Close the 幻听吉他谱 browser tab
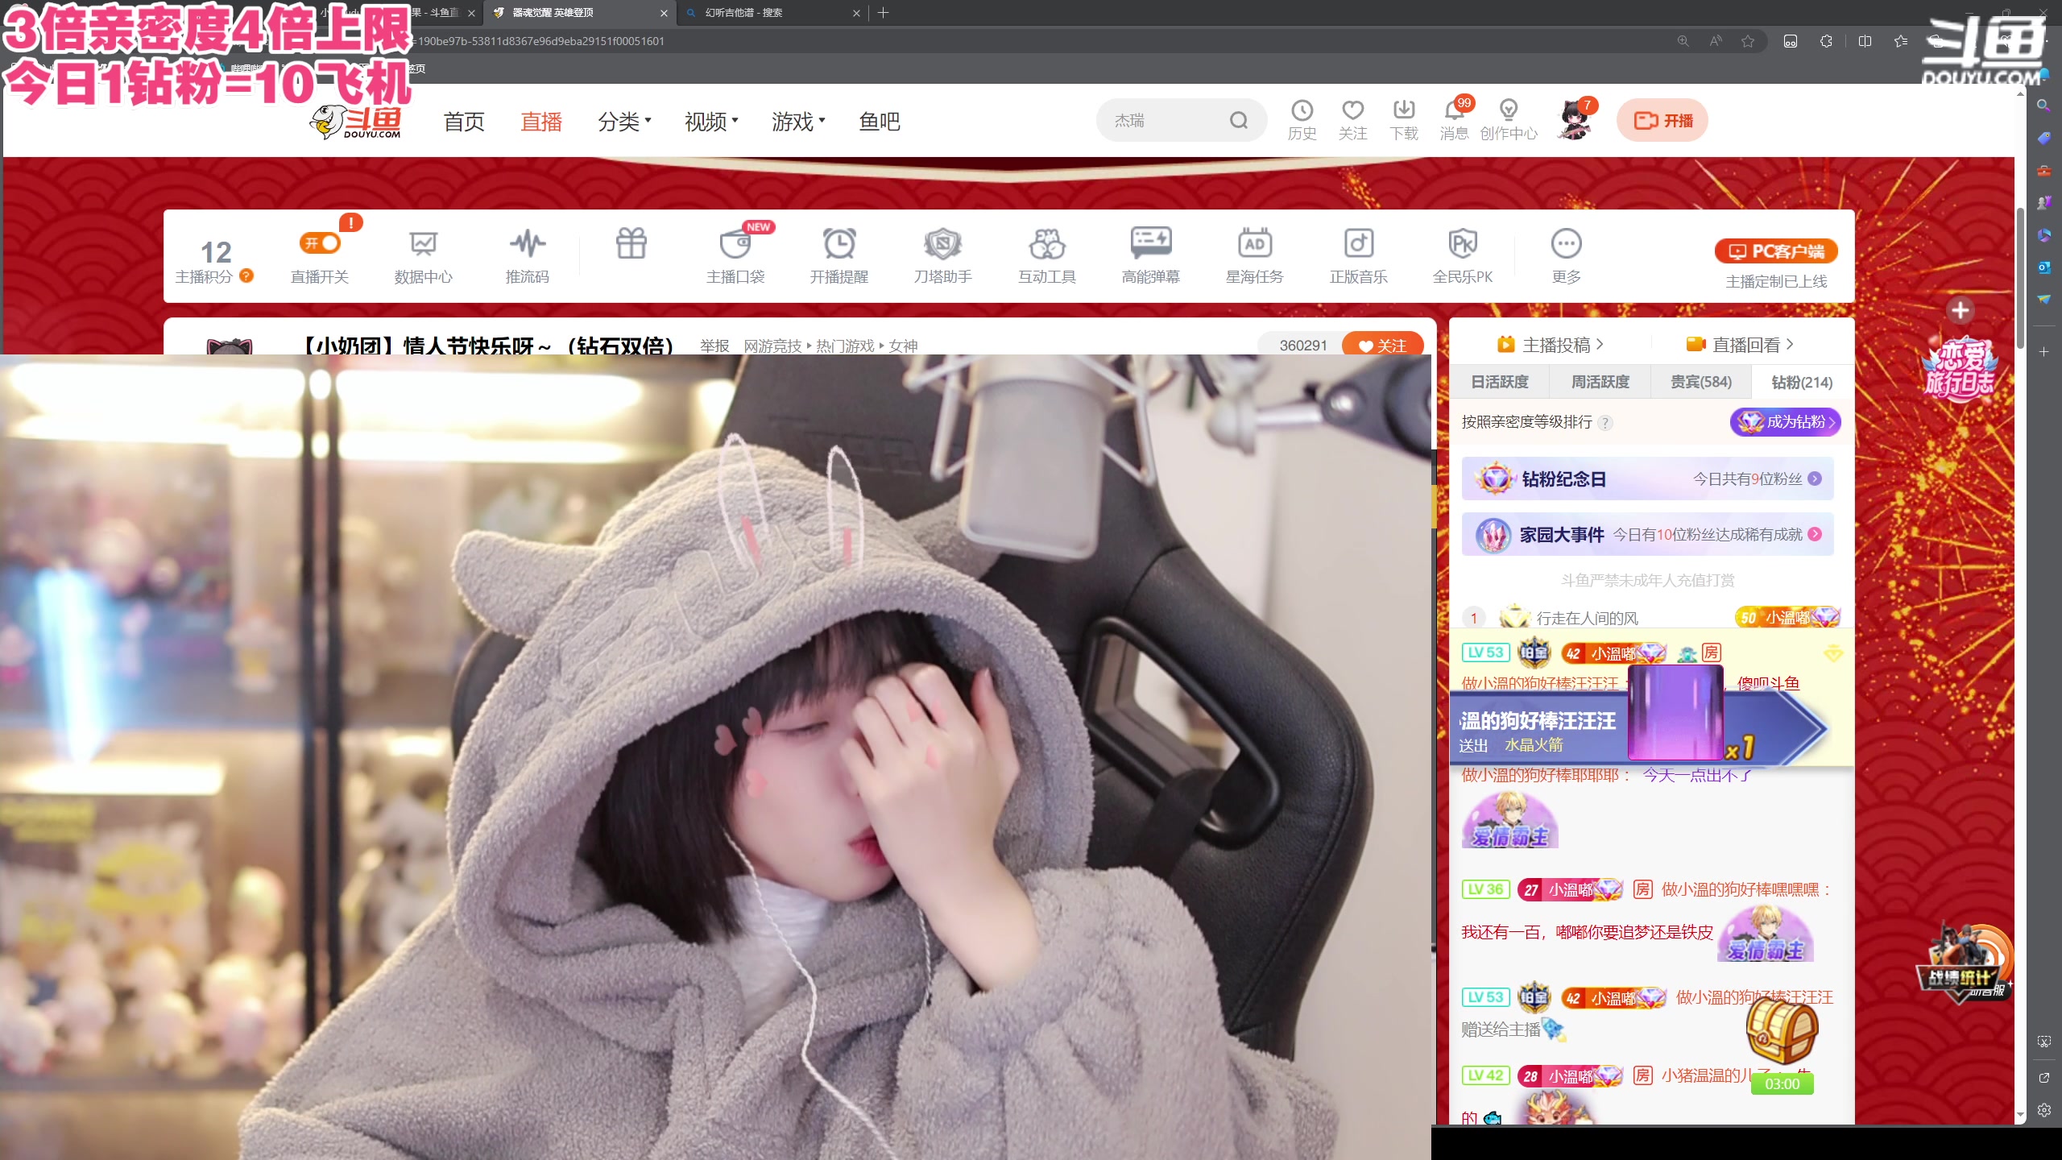 click(856, 13)
